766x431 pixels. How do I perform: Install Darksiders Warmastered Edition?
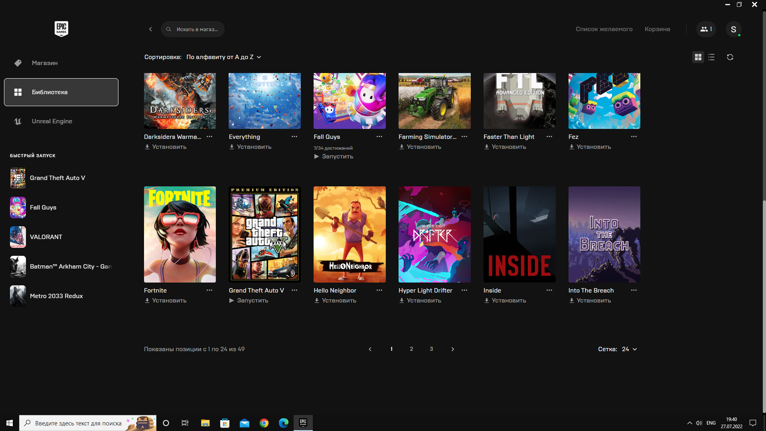pyautogui.click(x=166, y=147)
